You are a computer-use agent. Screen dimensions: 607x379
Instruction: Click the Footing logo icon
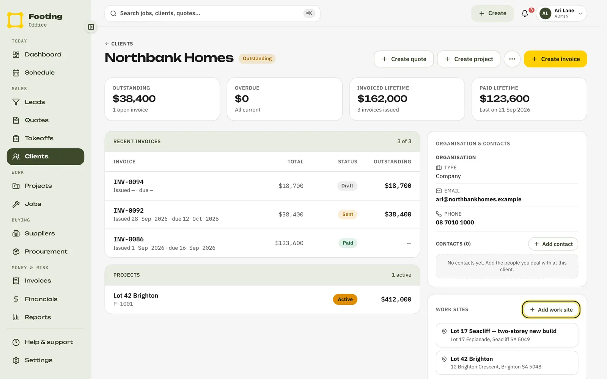click(x=15, y=20)
